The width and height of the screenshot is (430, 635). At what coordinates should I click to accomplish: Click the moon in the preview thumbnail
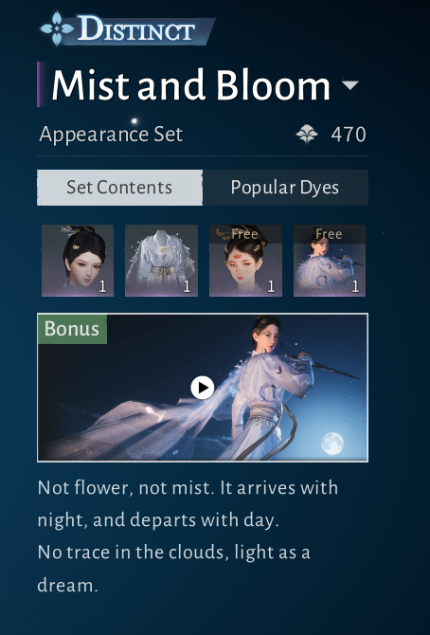click(x=332, y=443)
